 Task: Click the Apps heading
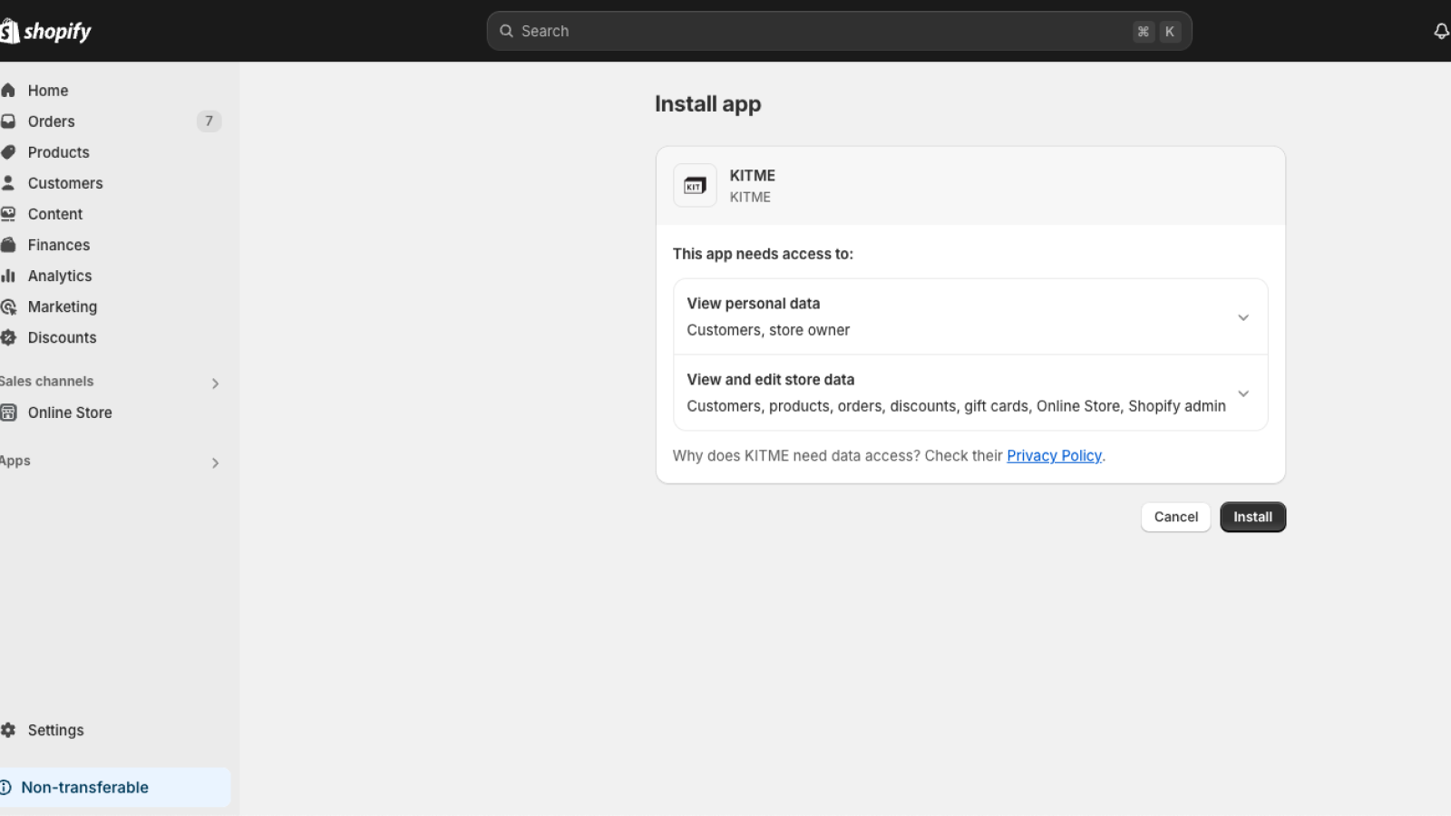(15, 461)
